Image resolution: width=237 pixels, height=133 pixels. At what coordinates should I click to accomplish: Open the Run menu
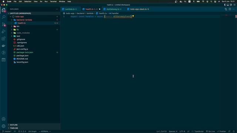coord(46,1)
